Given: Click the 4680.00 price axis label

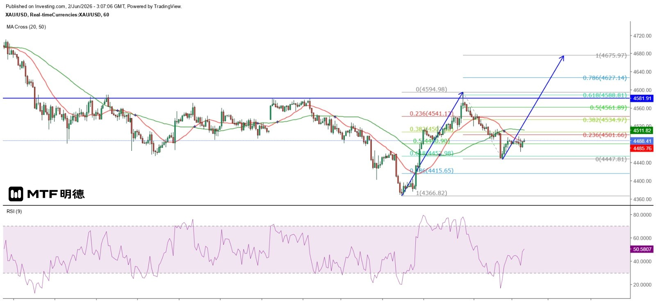Looking at the screenshot, I should [642, 54].
